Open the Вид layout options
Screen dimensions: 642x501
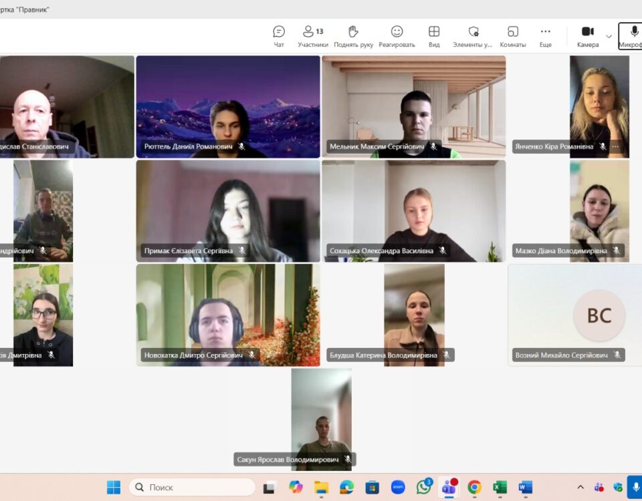[434, 36]
